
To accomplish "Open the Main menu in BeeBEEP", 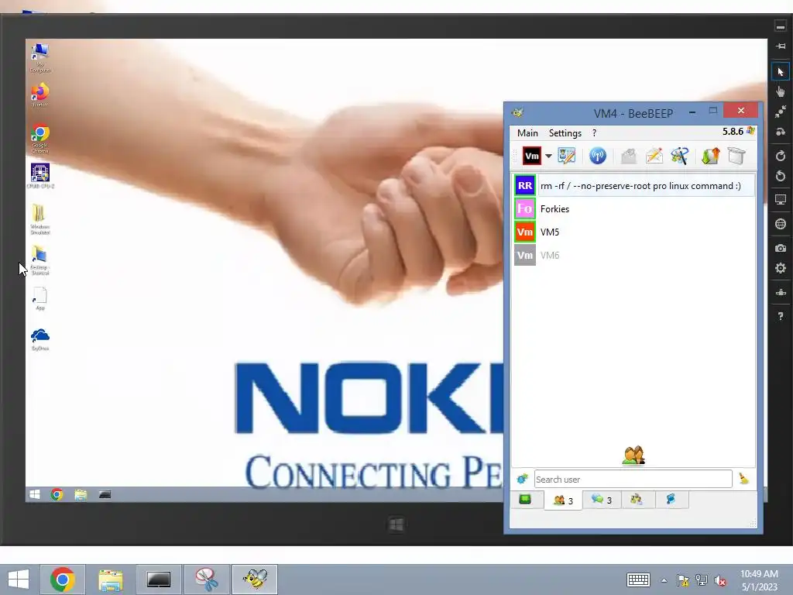I will point(527,133).
